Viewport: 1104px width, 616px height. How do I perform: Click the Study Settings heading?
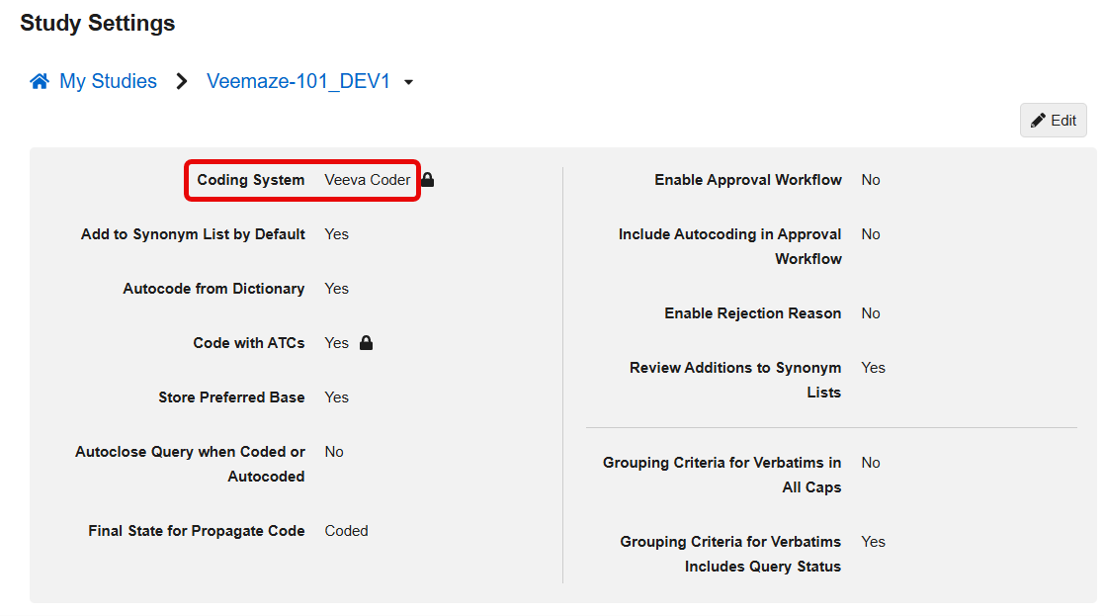[x=98, y=24]
